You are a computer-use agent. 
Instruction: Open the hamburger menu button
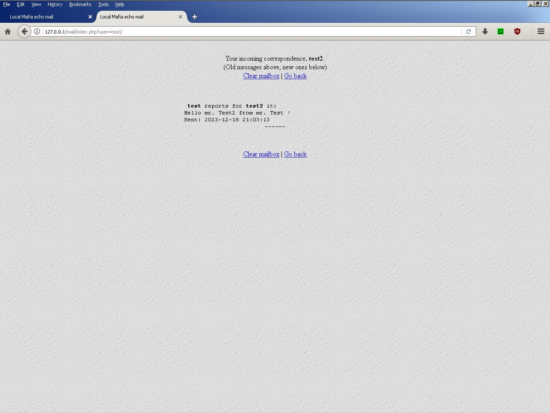coord(541,31)
